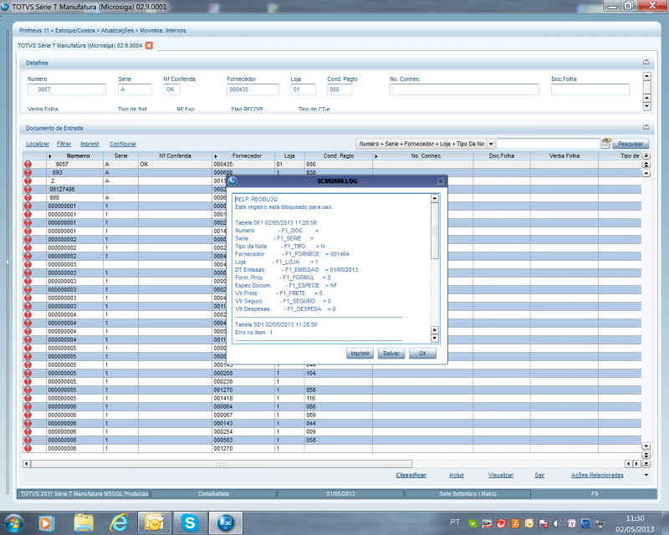Confirm the log dialog with Ok

[422, 354]
